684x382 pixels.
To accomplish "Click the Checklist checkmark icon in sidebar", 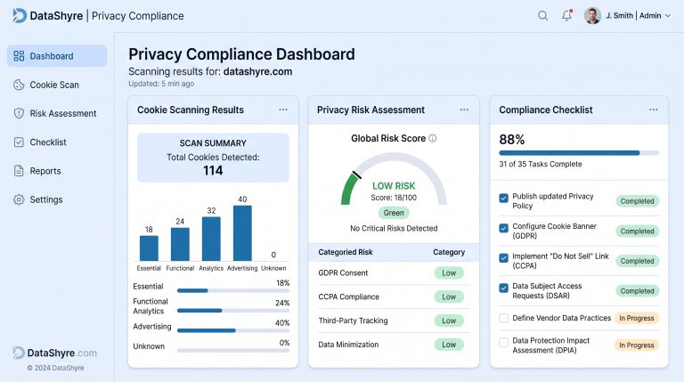I will click(19, 142).
